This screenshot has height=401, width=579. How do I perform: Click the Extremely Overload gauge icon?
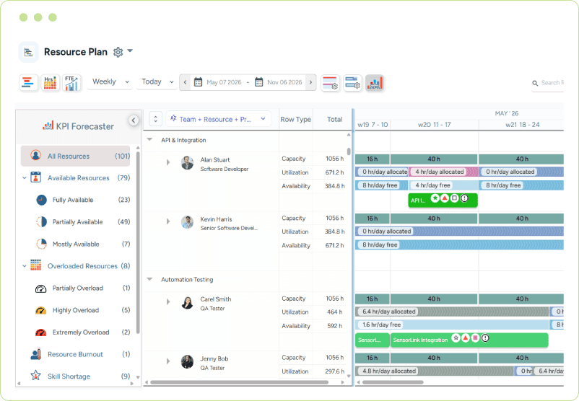40,332
